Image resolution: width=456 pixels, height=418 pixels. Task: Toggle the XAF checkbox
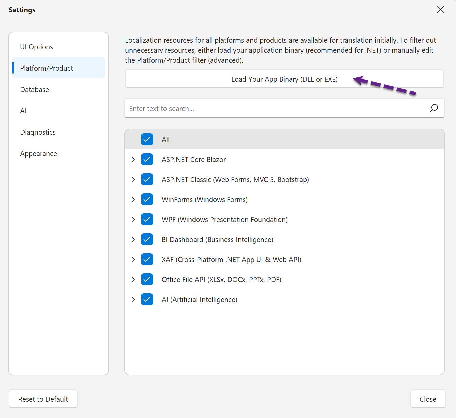147,259
